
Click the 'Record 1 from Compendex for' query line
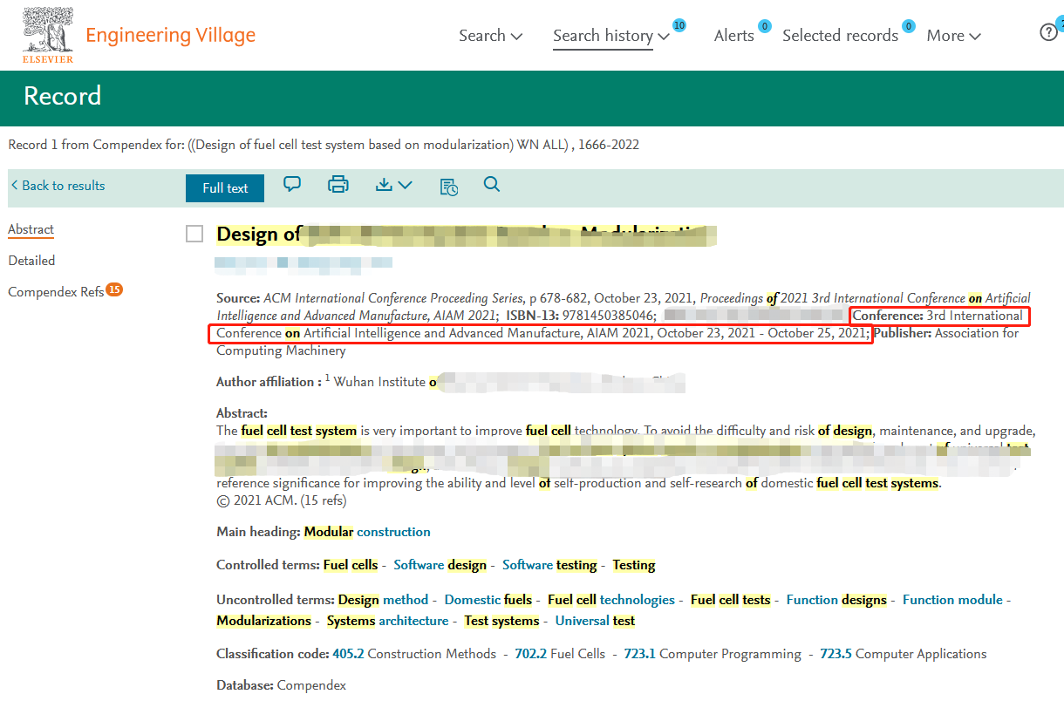click(x=324, y=145)
